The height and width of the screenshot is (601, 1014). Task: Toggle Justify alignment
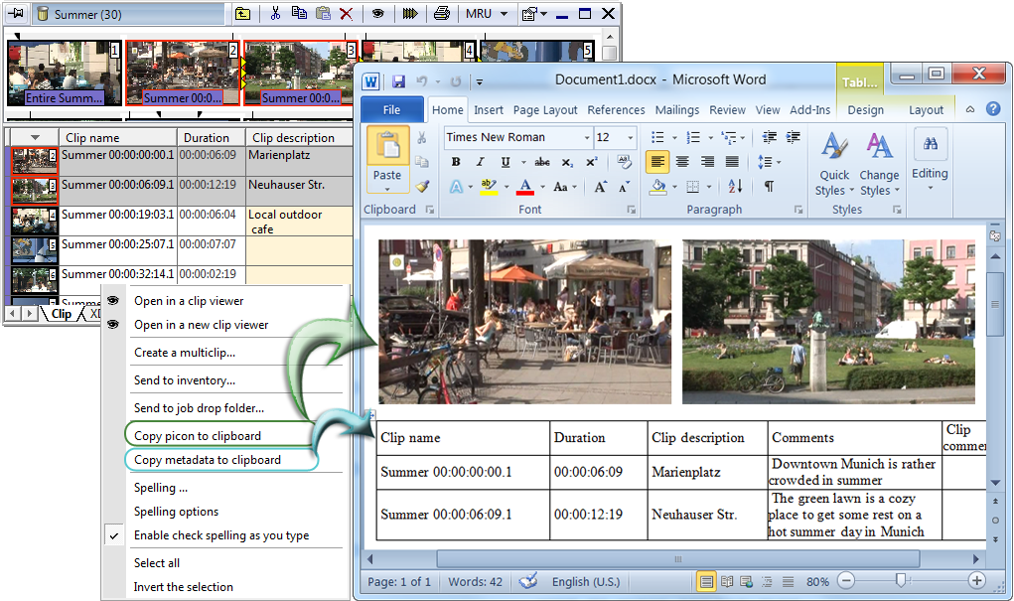click(x=732, y=162)
